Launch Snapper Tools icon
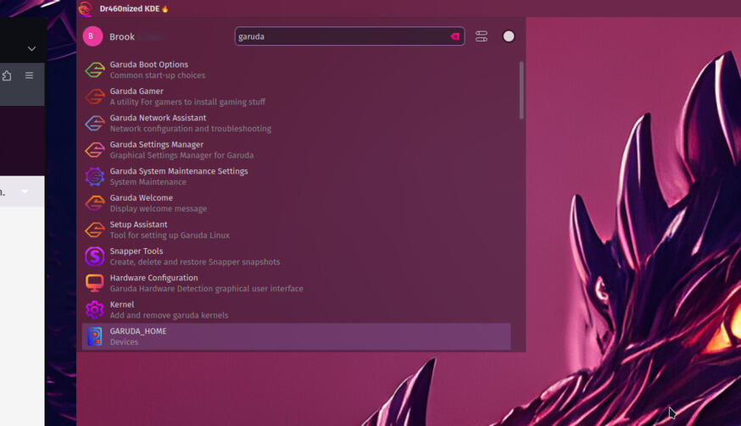 (94, 257)
